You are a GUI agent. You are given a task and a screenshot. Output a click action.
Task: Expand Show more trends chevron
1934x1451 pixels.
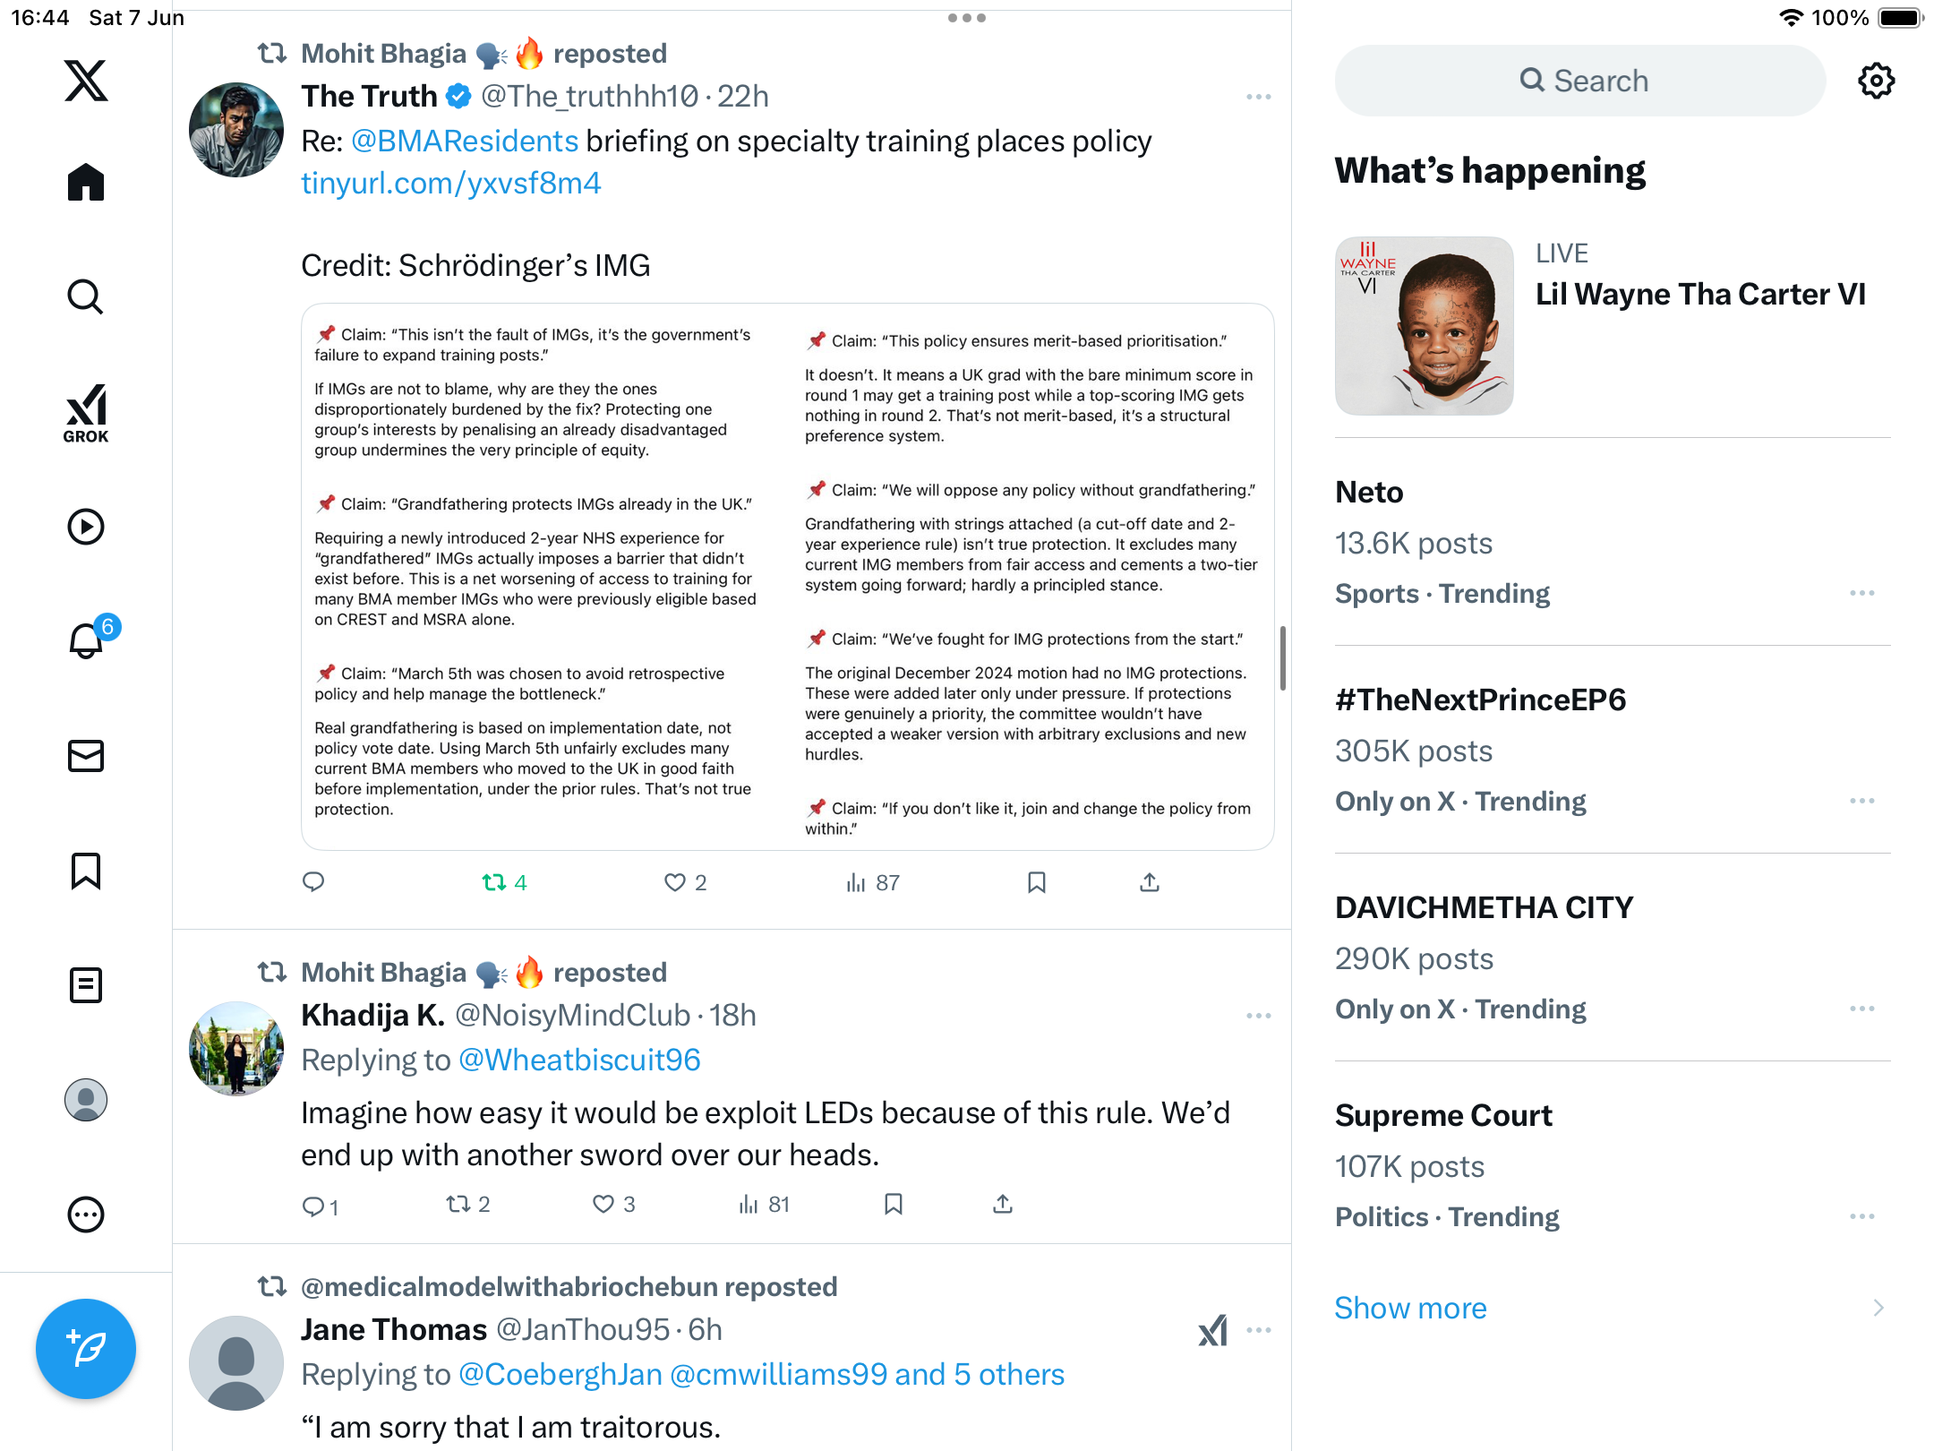tap(1878, 1309)
